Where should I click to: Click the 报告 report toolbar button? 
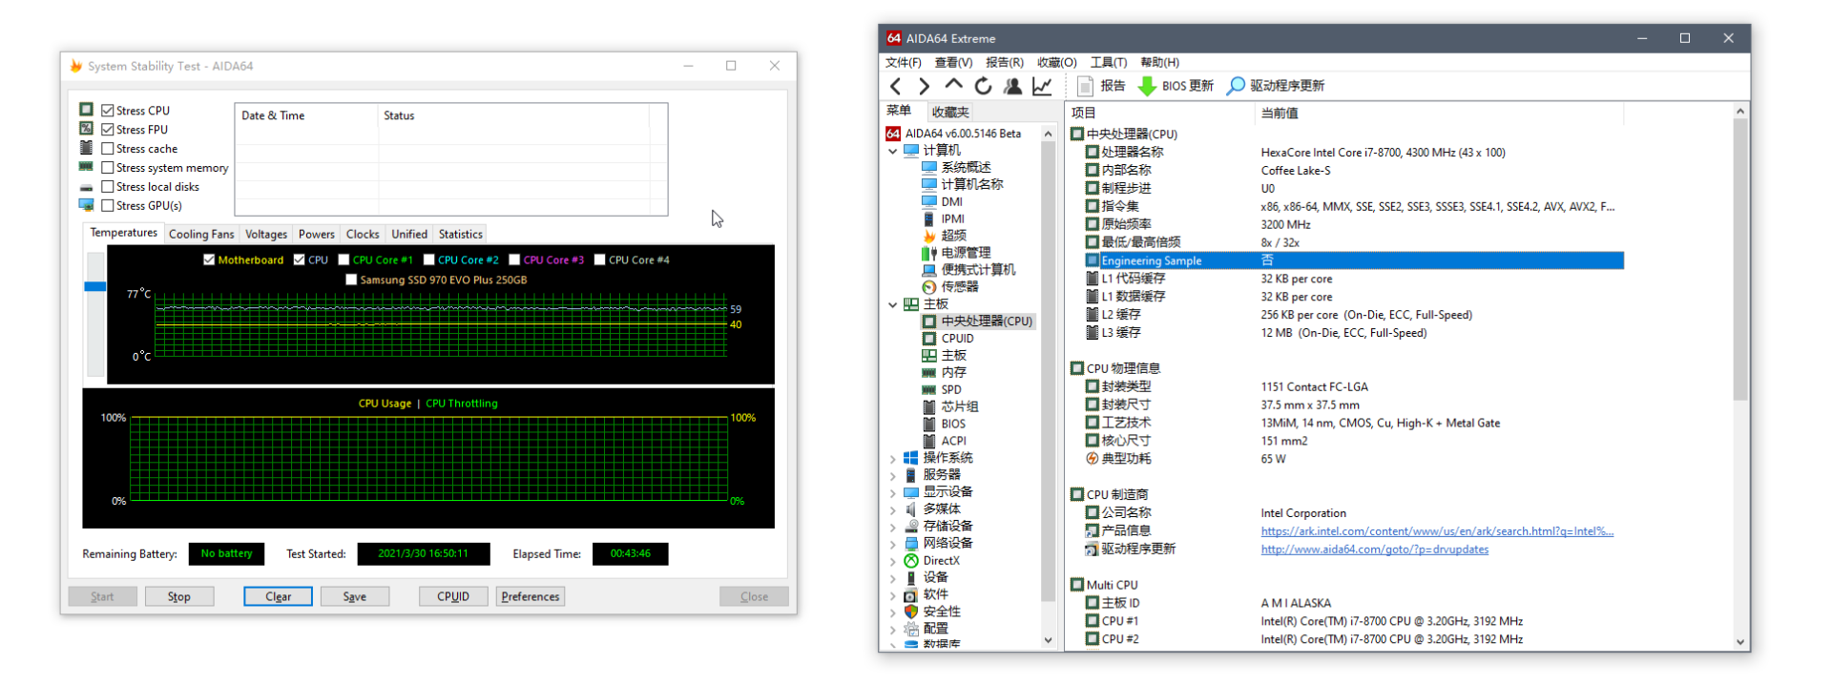(1101, 86)
